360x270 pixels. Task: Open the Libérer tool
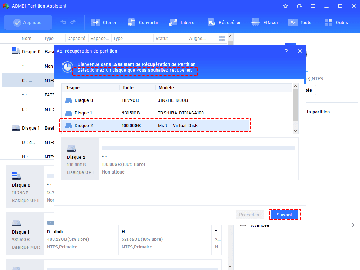(183, 22)
